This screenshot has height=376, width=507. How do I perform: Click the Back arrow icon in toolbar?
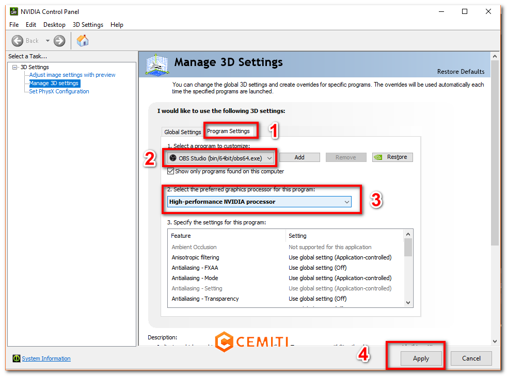[18, 41]
